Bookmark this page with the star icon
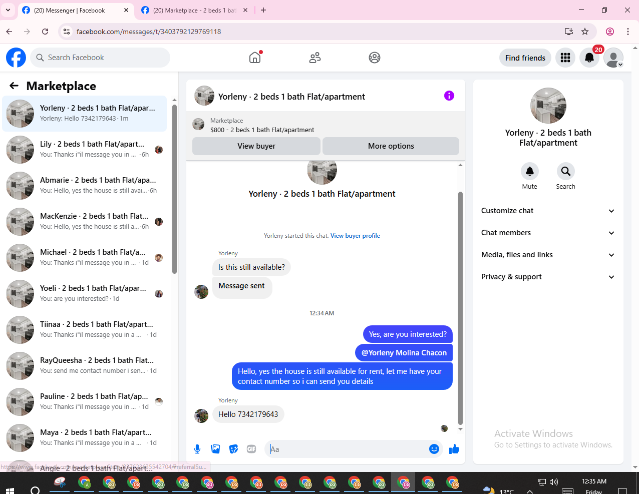639x494 pixels. tap(585, 32)
